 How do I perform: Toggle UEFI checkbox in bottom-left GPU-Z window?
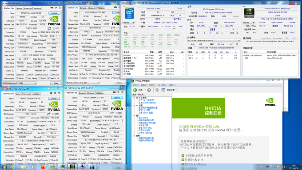pos(53,114)
